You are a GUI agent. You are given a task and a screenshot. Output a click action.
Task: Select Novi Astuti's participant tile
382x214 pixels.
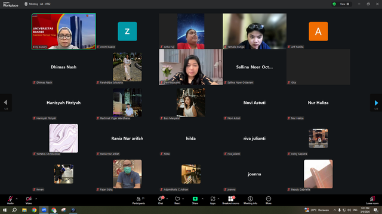click(255, 103)
